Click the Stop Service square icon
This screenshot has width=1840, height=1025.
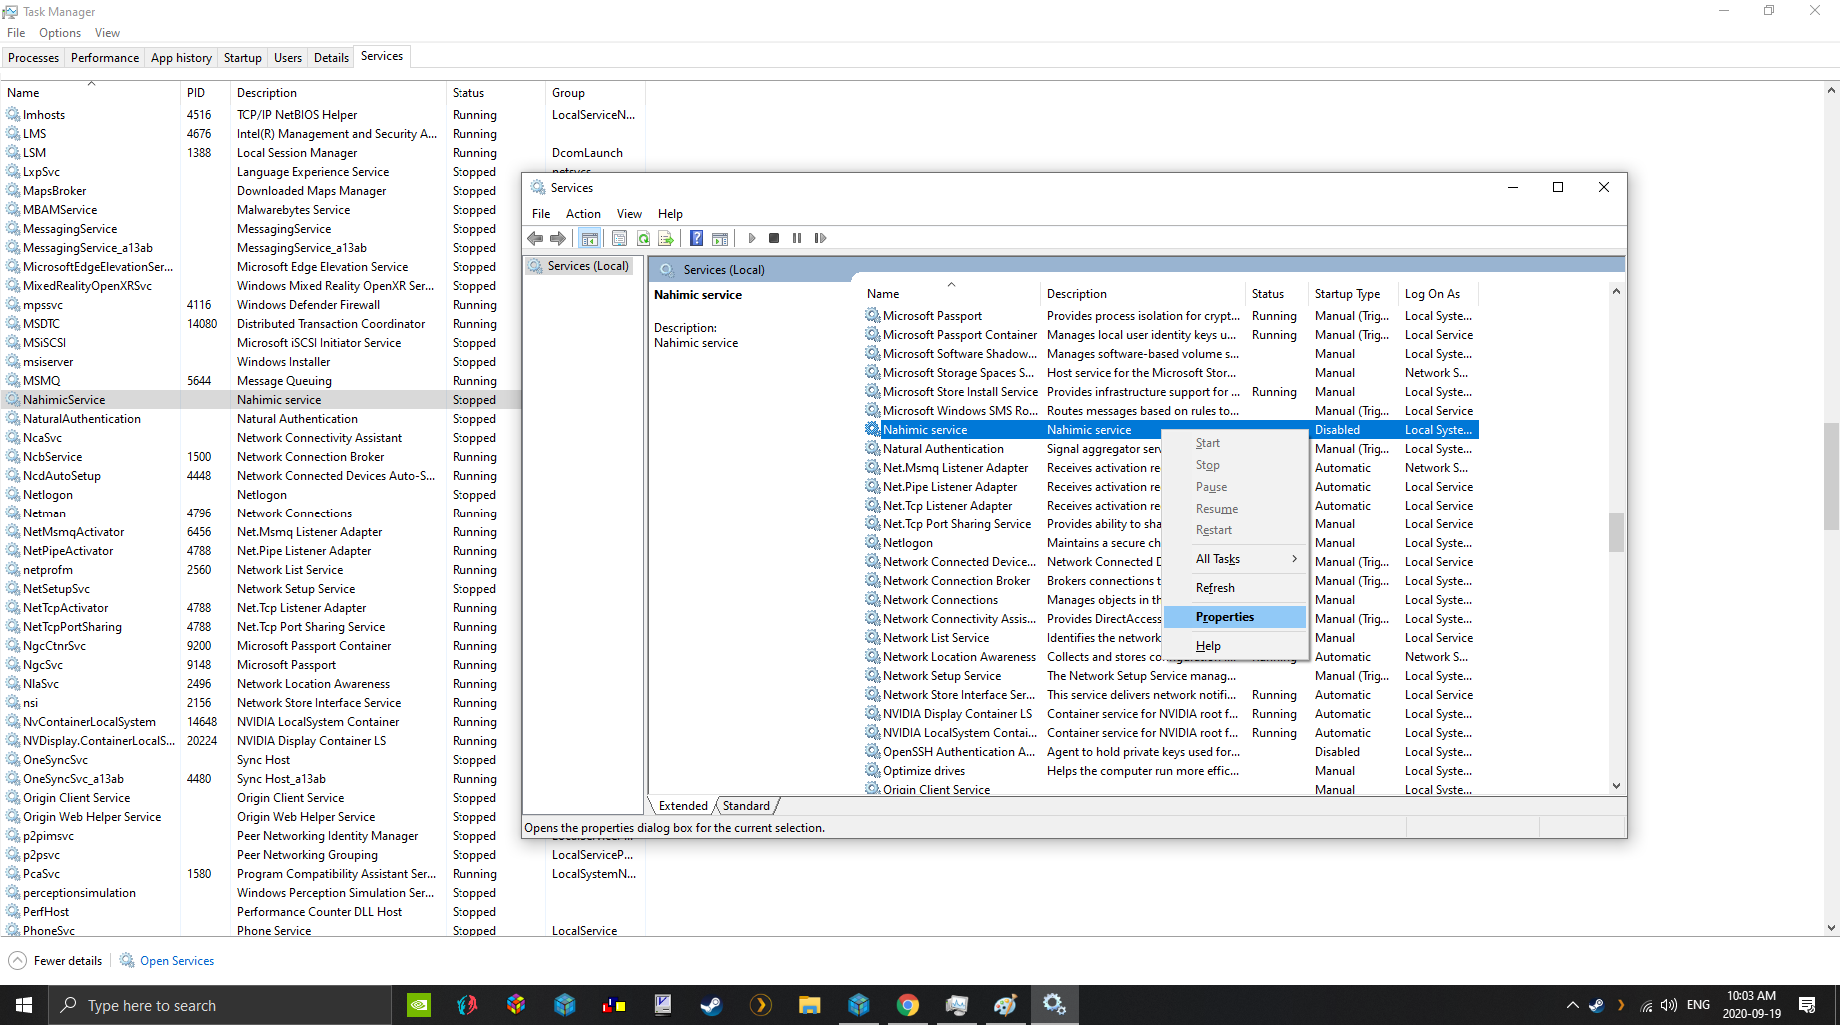(774, 238)
